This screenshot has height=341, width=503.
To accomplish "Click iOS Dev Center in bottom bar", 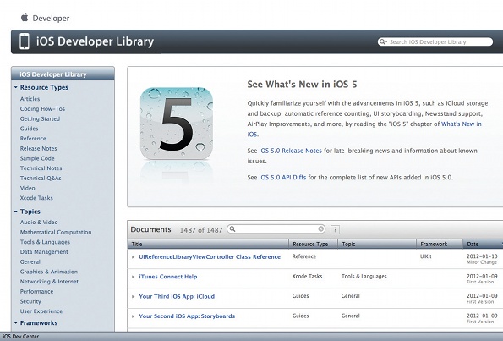I will coord(21,337).
